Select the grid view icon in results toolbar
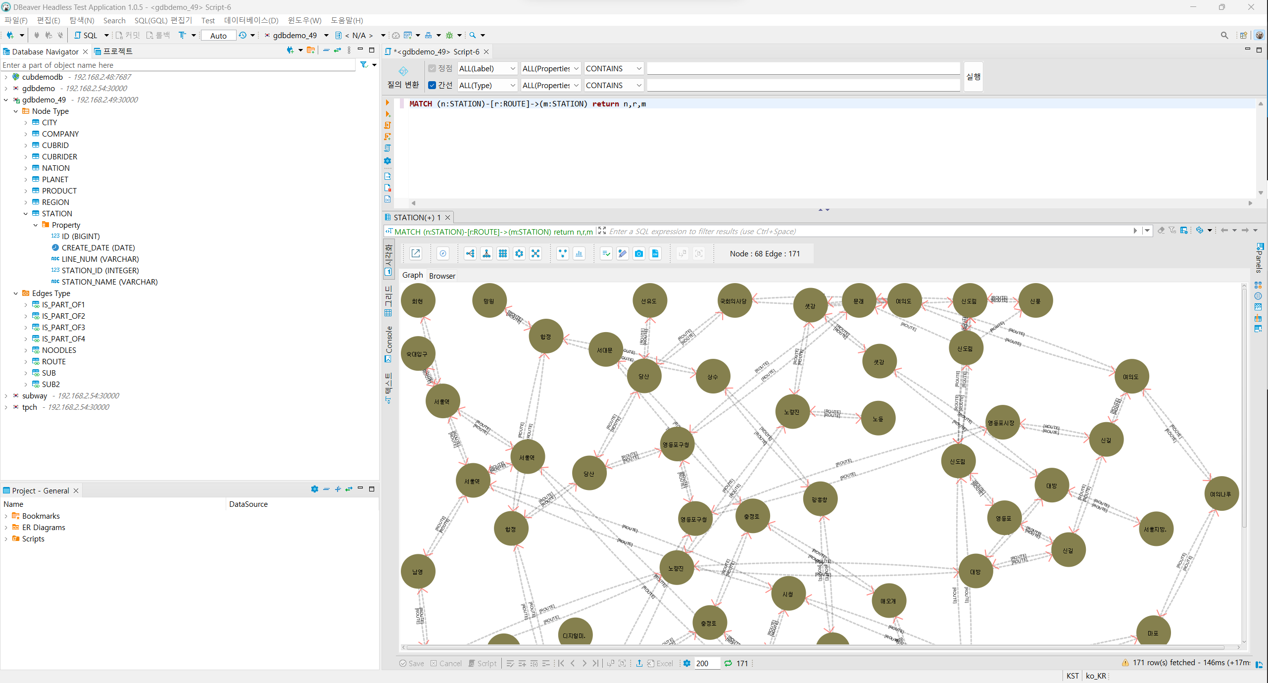Viewport: 1268px width, 683px height. pos(504,253)
